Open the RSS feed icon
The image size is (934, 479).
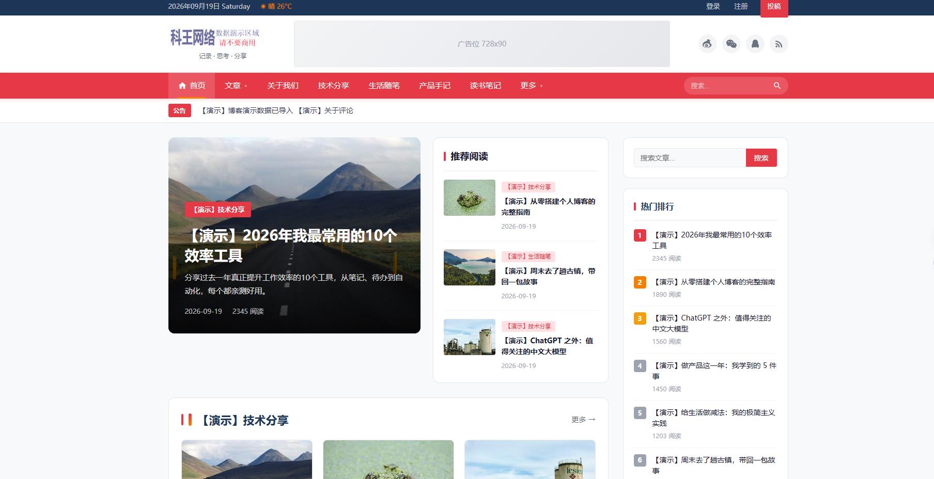point(779,44)
